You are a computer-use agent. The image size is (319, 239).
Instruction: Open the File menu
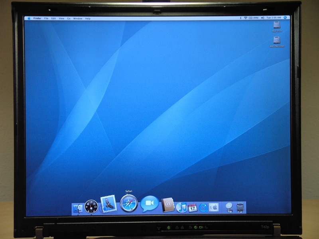pyautogui.click(x=46, y=18)
